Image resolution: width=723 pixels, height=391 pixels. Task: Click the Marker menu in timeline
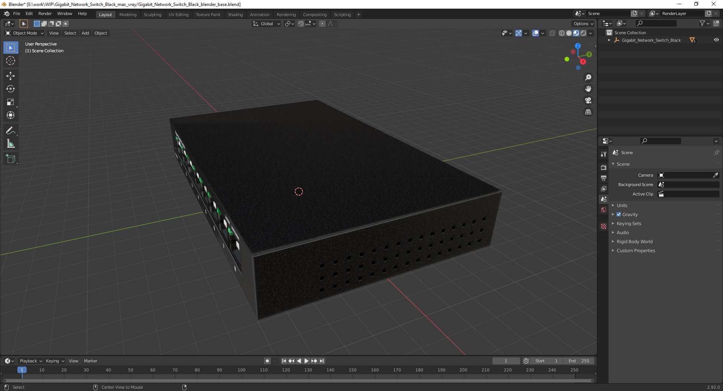coord(90,361)
